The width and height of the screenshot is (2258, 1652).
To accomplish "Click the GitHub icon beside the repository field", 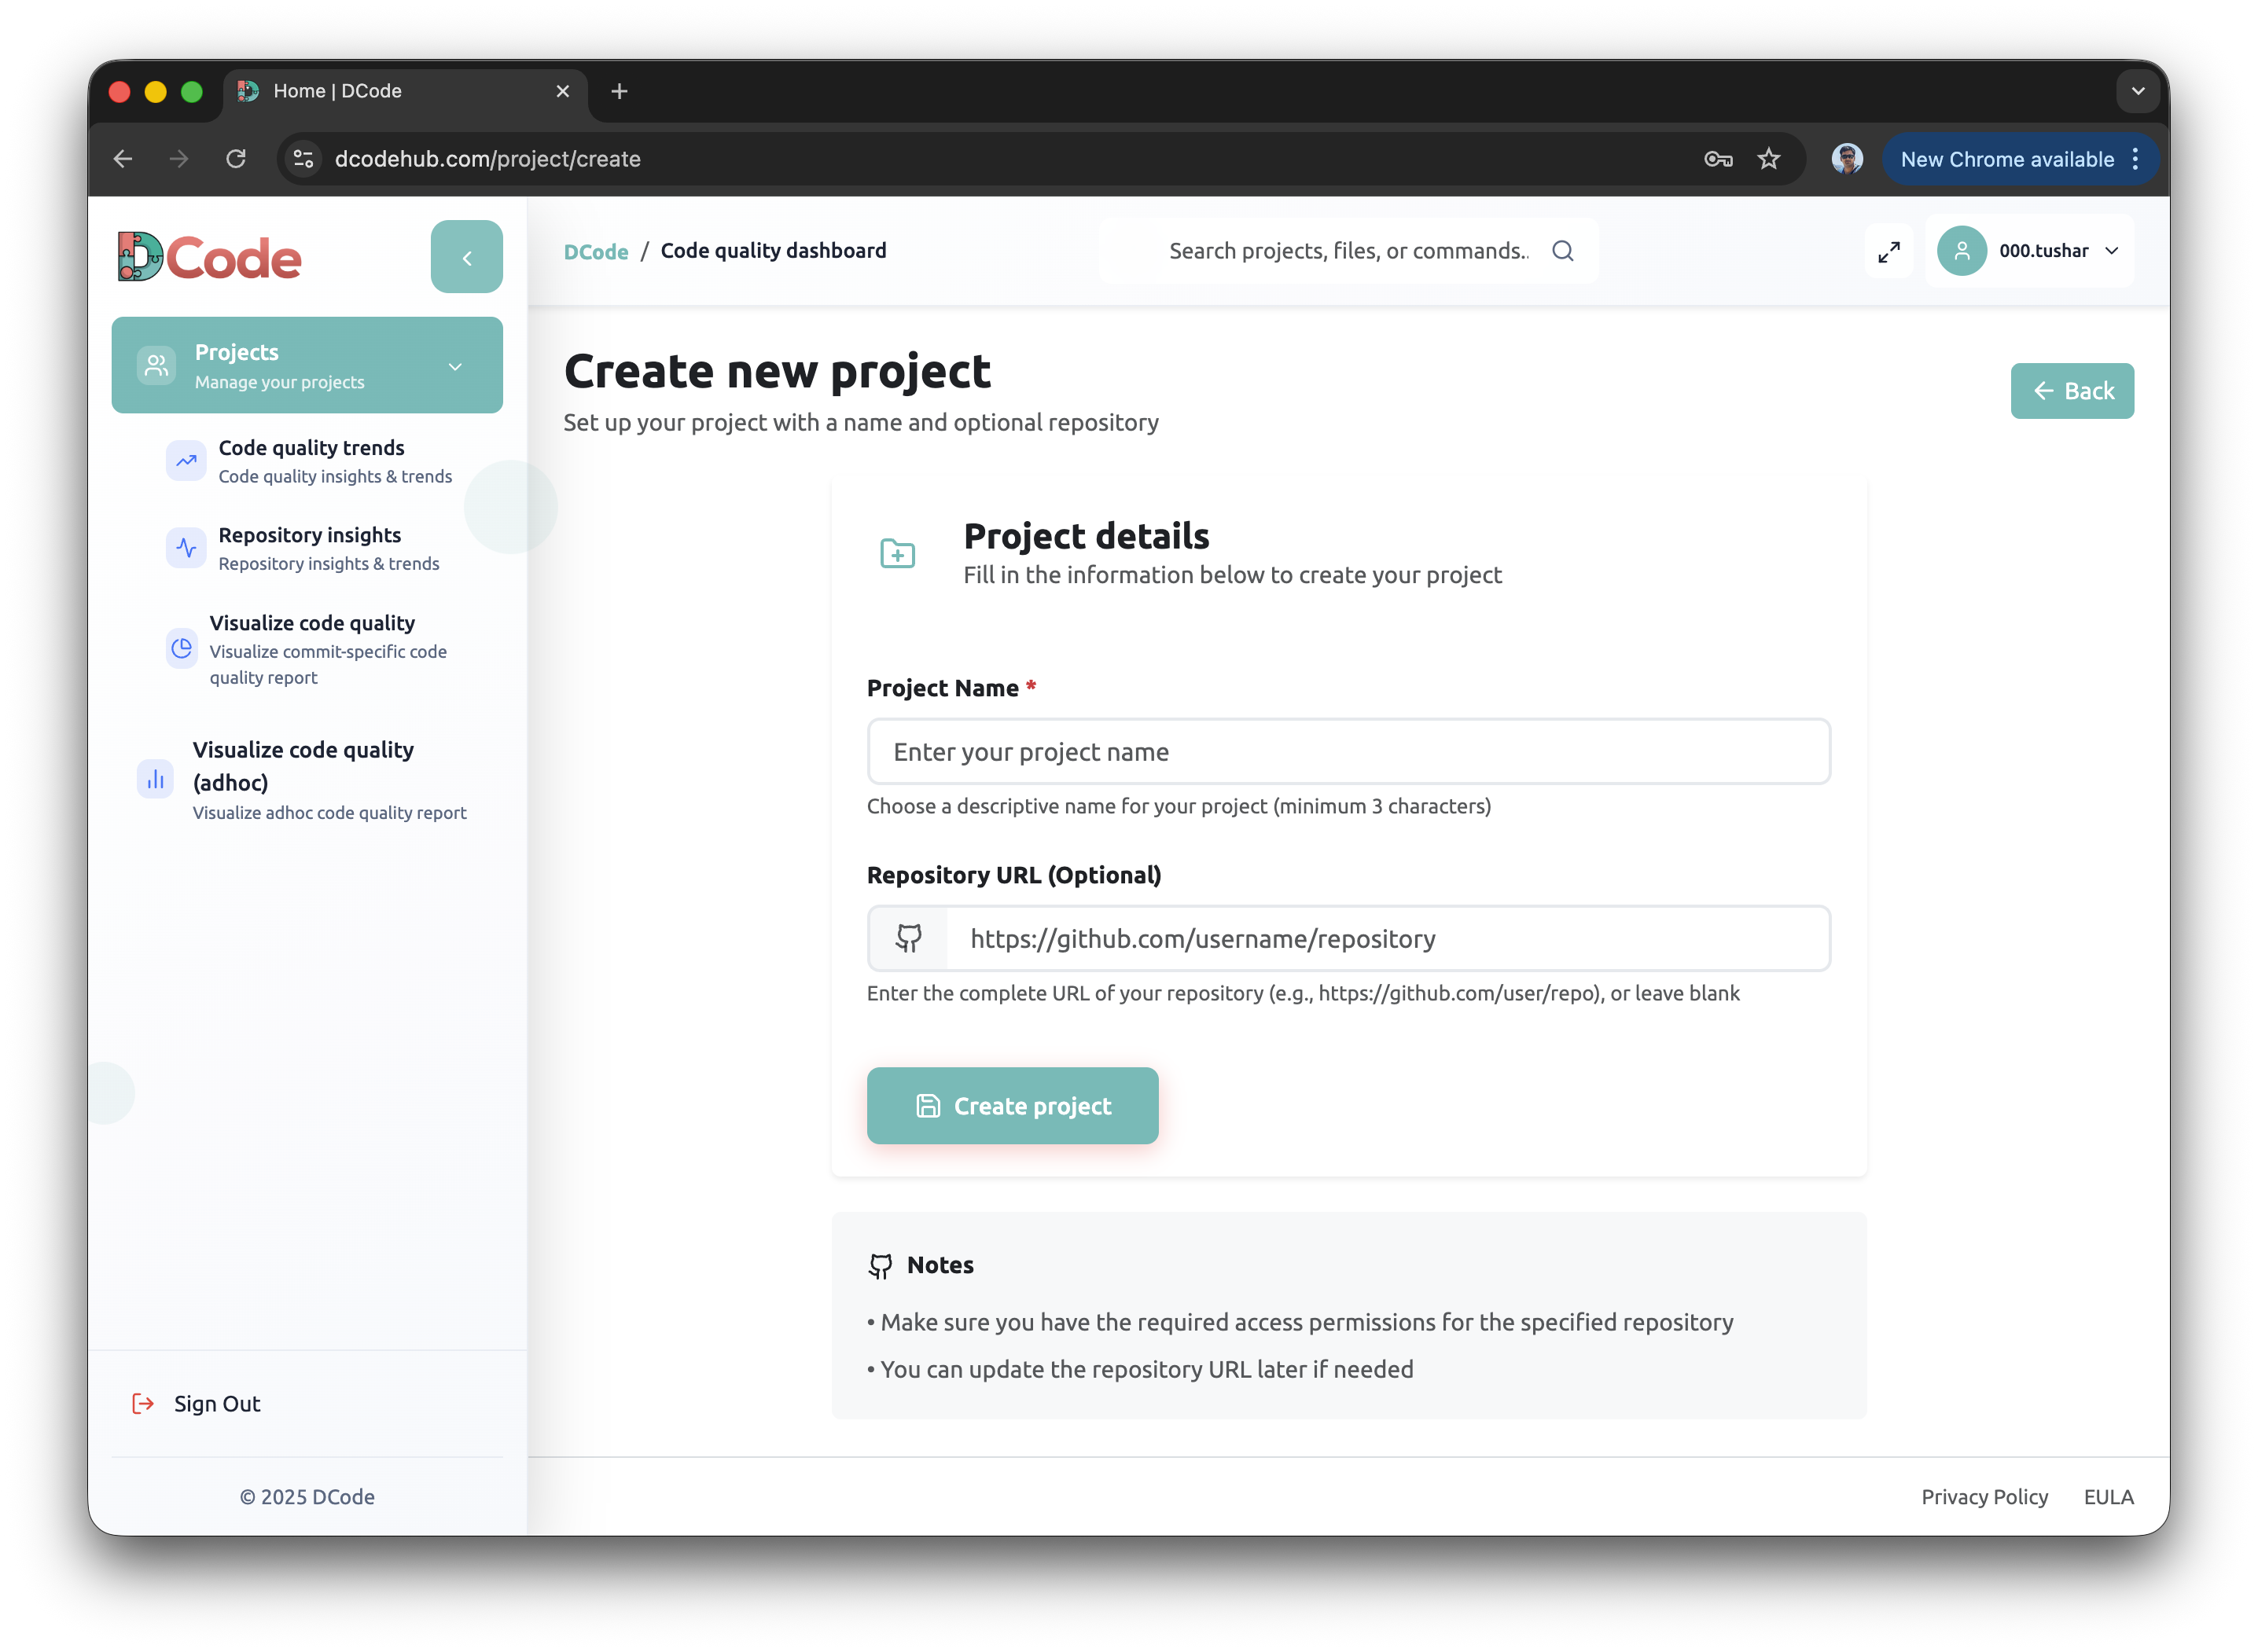I will pos(907,938).
